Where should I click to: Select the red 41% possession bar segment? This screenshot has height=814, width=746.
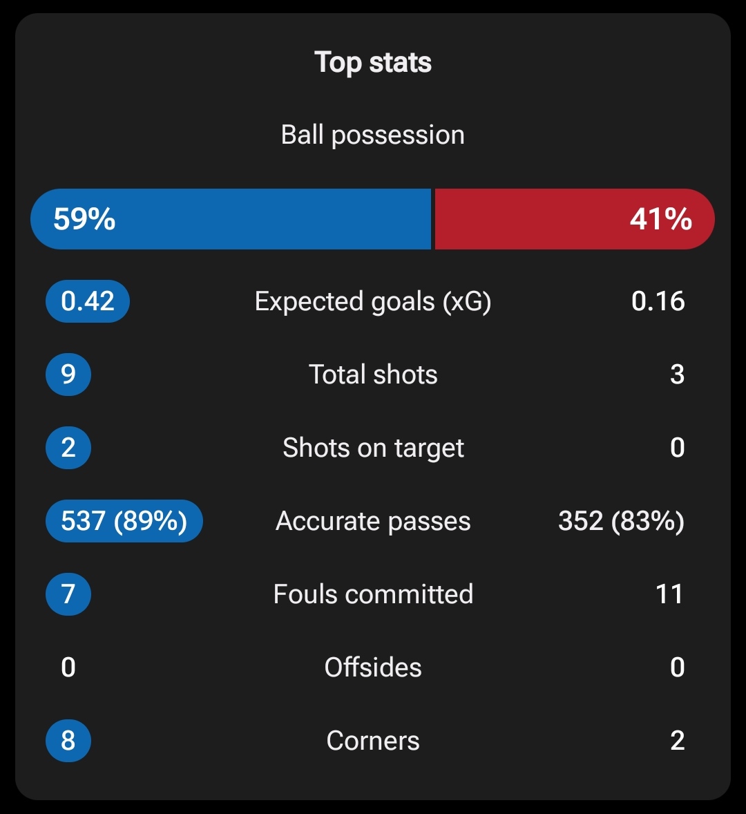click(x=575, y=219)
